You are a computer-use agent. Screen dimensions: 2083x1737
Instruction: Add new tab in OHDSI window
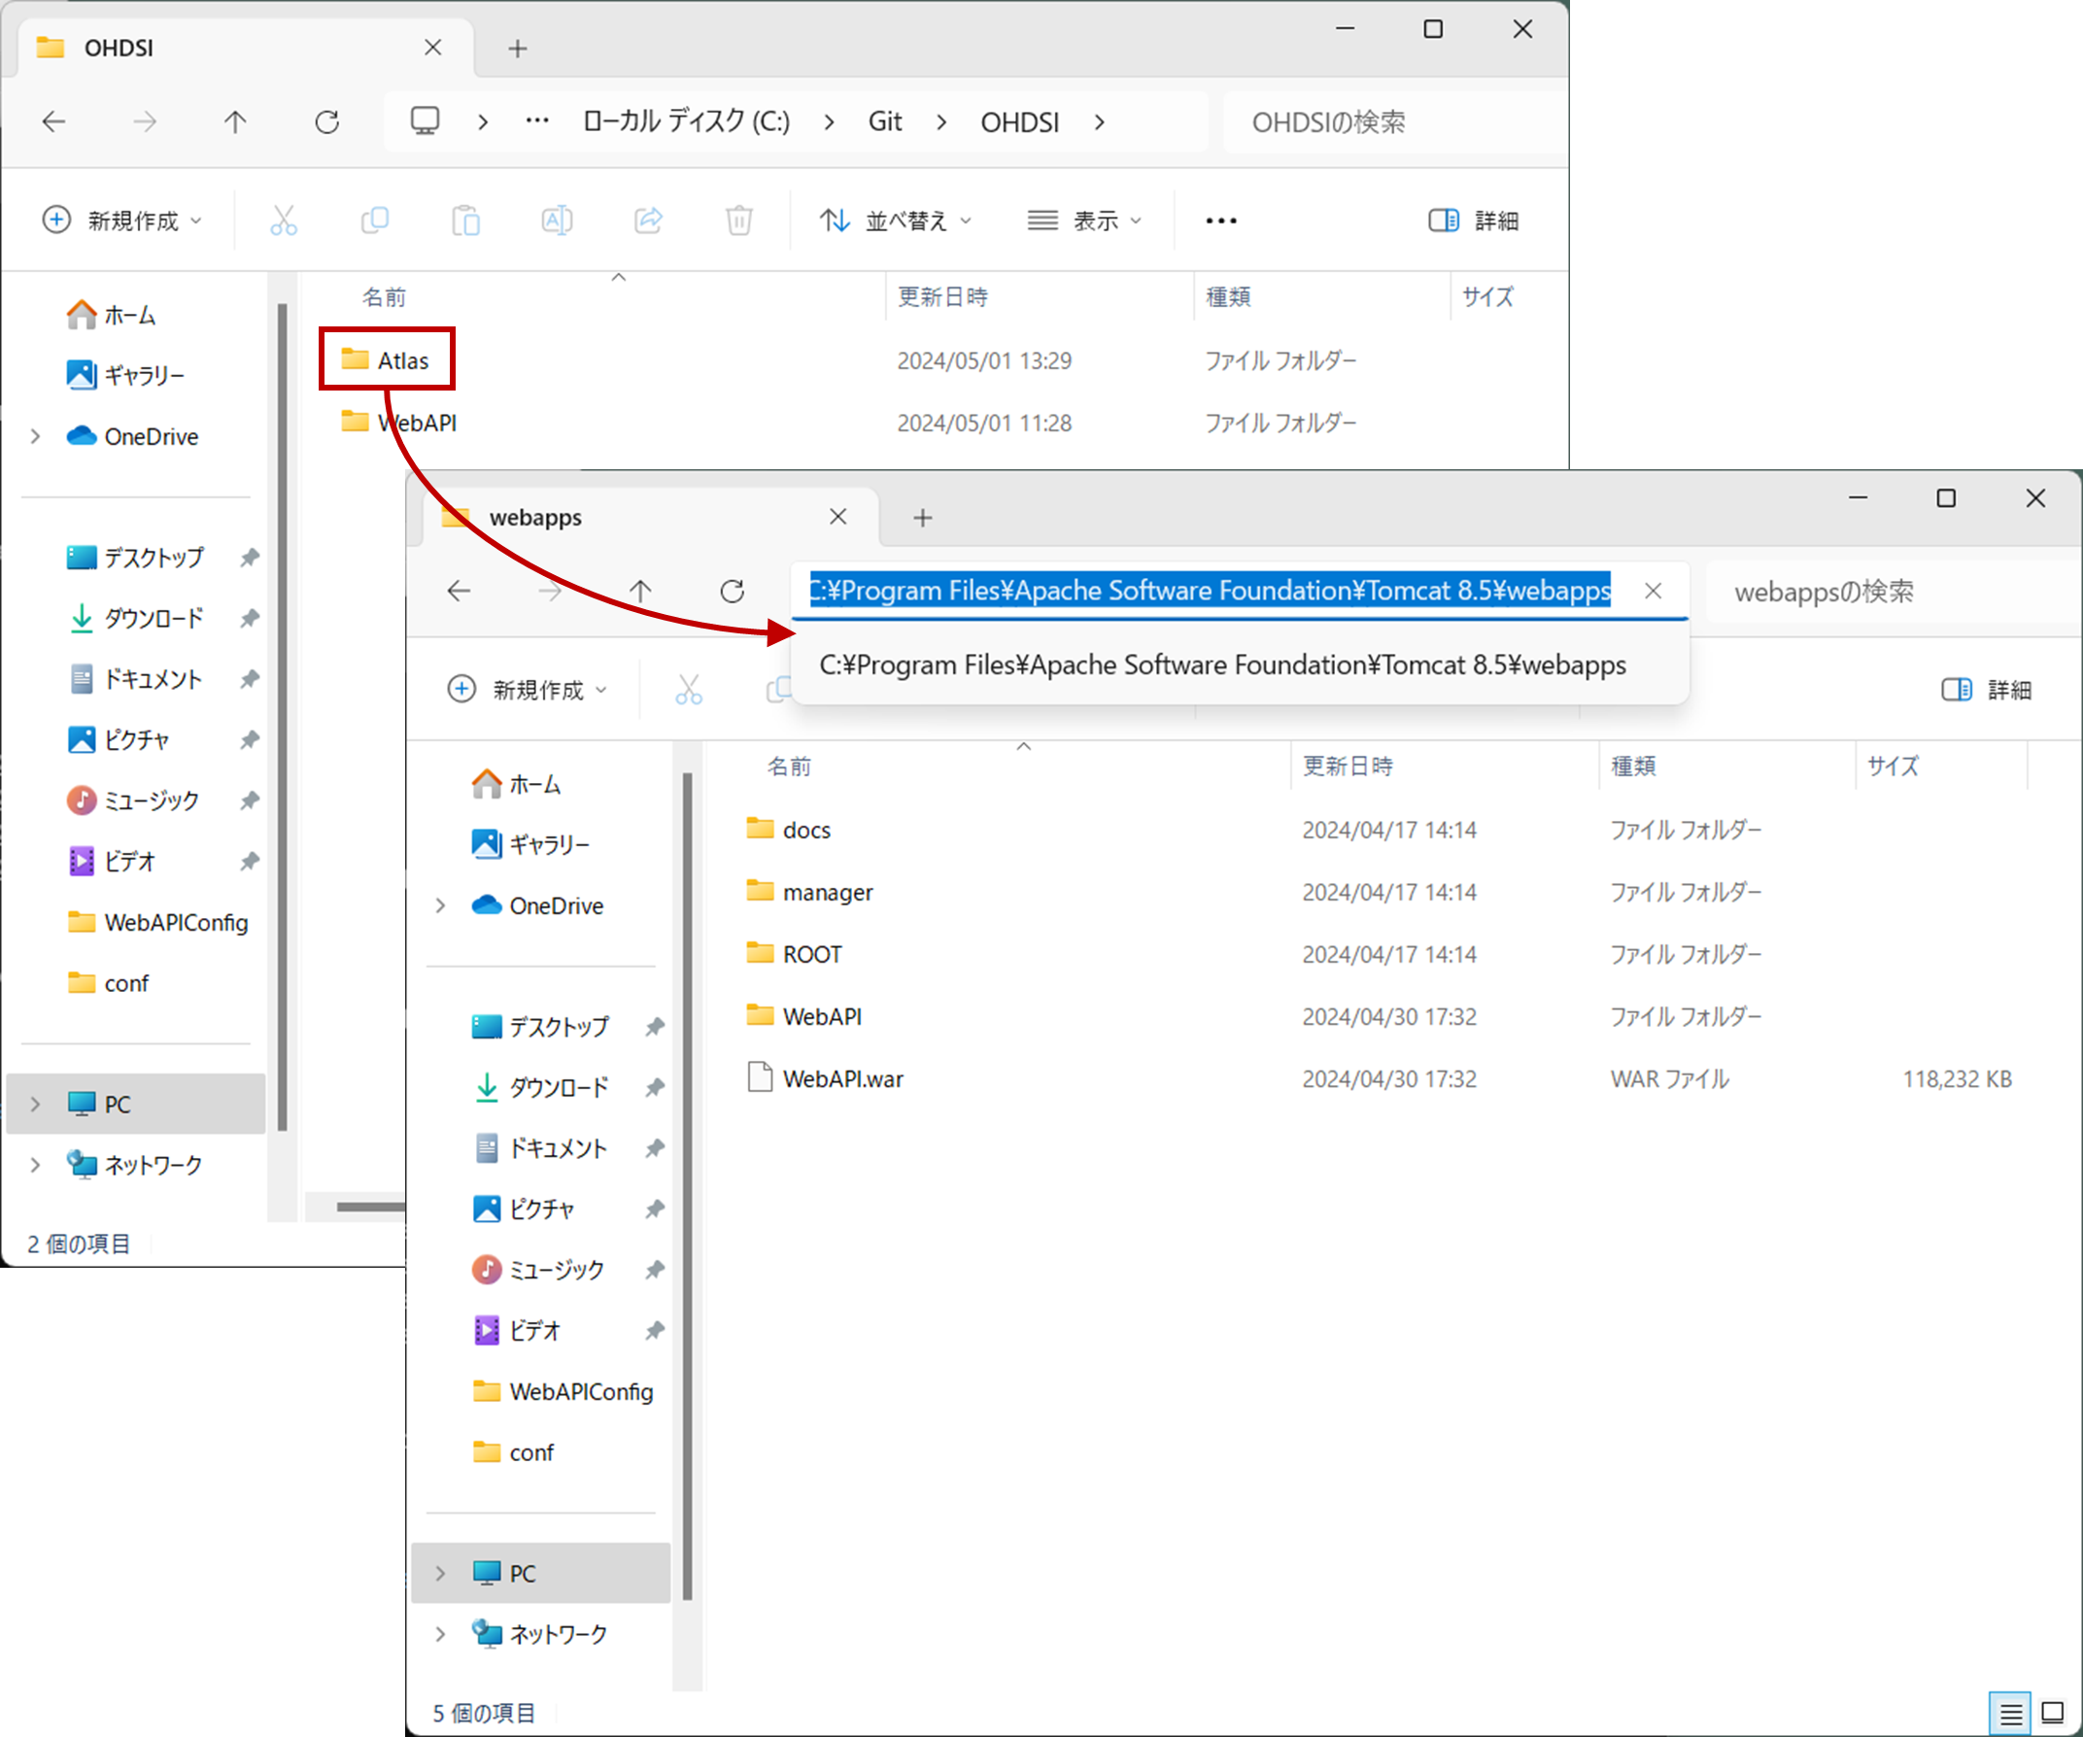coord(518,48)
